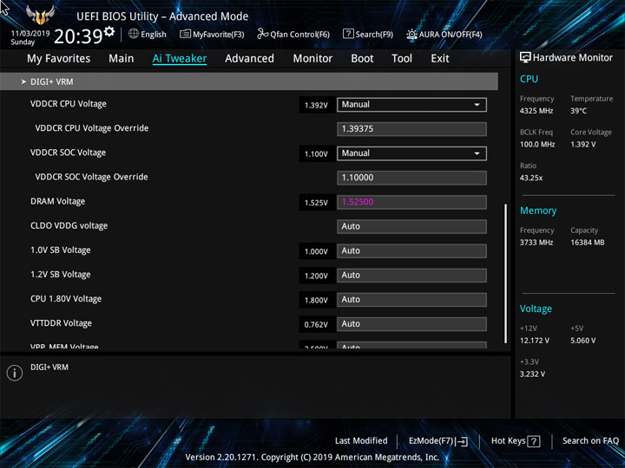The height and width of the screenshot is (468, 625).
Task: Edit VDDCR CPU Voltage Override field
Action: (411, 129)
